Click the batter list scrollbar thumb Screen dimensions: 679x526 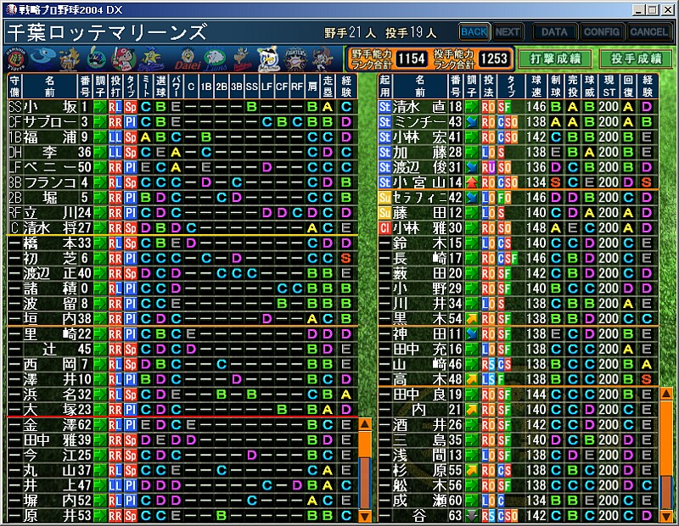(365, 446)
